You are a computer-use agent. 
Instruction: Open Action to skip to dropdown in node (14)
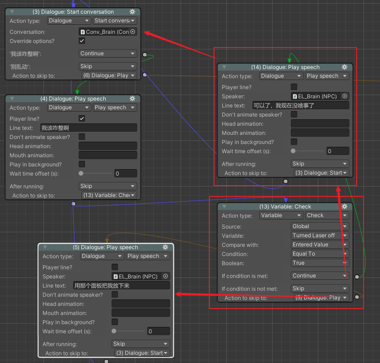click(x=321, y=173)
